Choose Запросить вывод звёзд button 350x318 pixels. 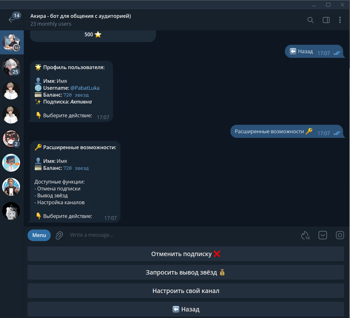pyautogui.click(x=186, y=272)
